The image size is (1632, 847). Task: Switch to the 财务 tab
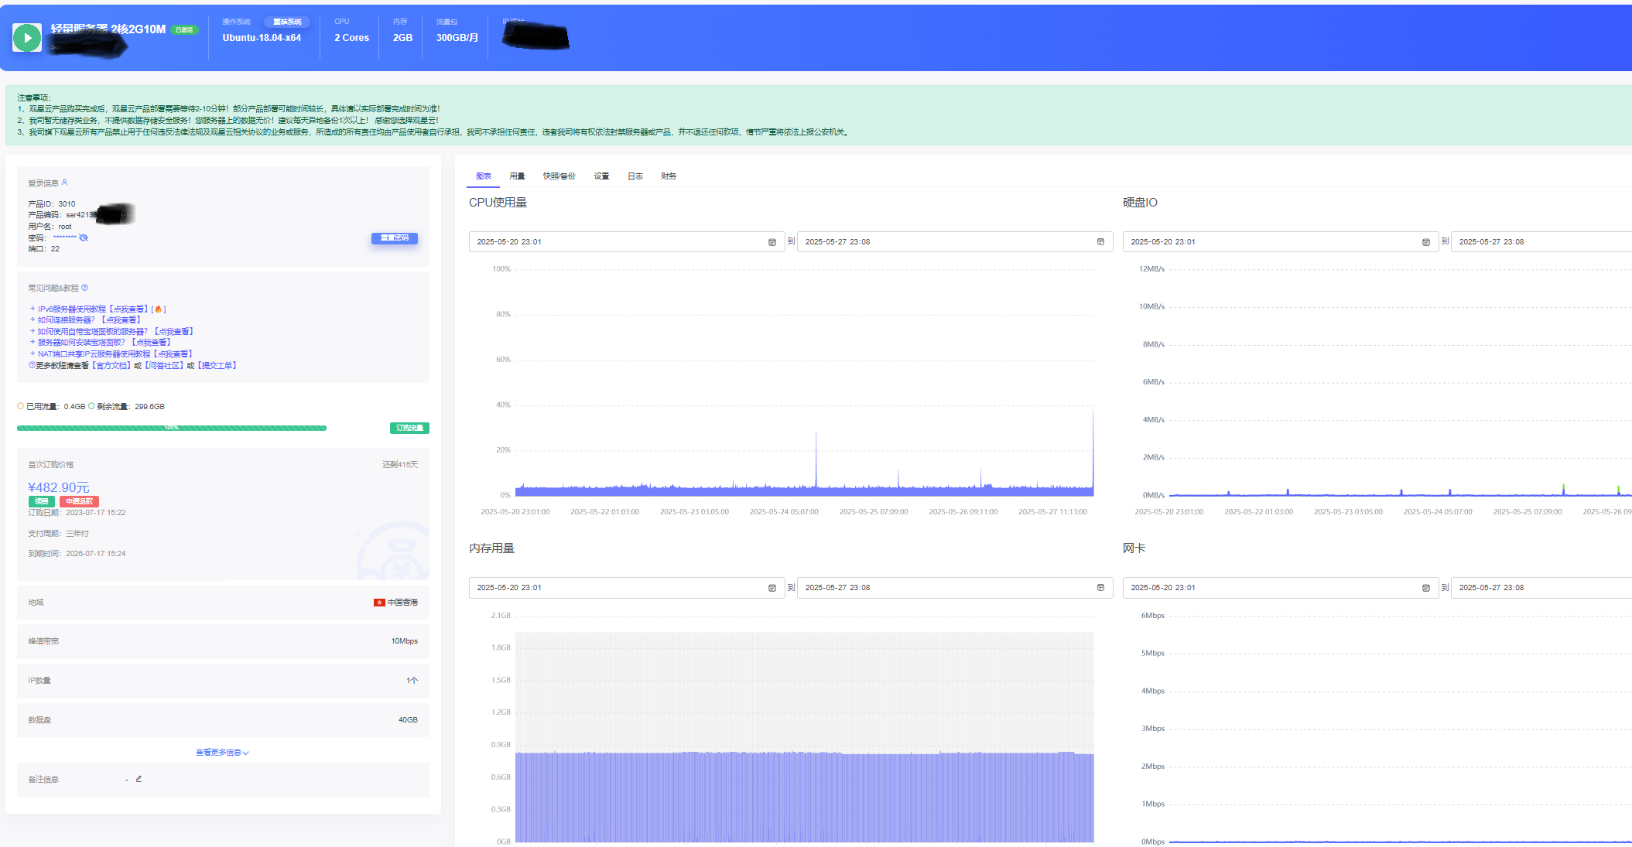coord(669,176)
